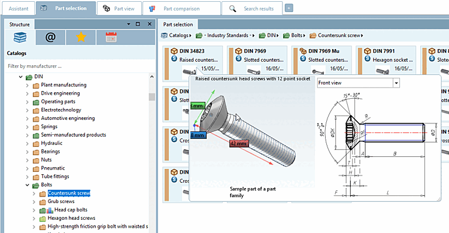
Task: Collapse the Bolts folder node
Action: tap(27, 185)
